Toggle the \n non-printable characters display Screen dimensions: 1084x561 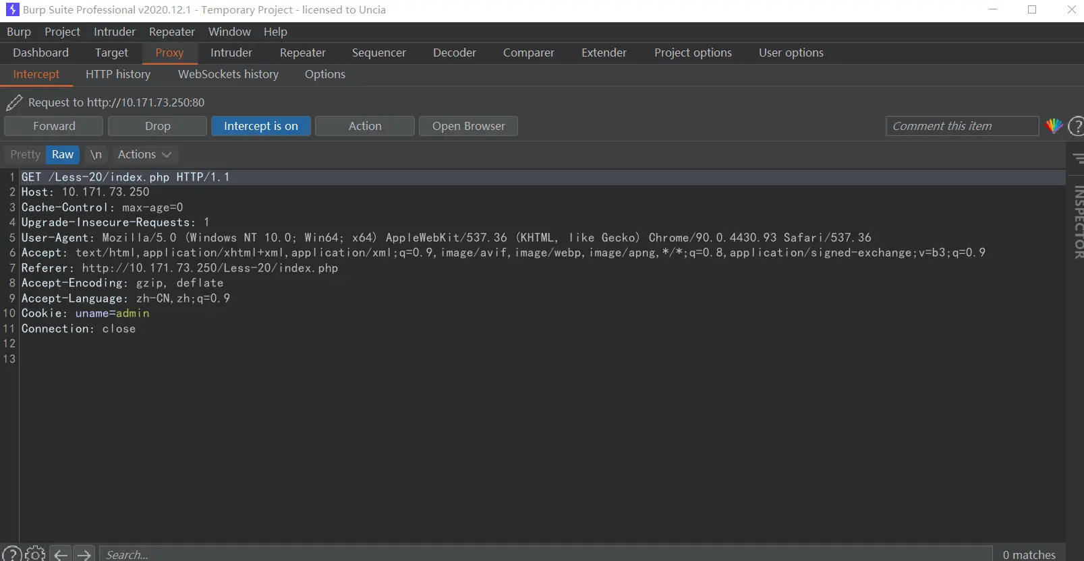[x=96, y=154]
